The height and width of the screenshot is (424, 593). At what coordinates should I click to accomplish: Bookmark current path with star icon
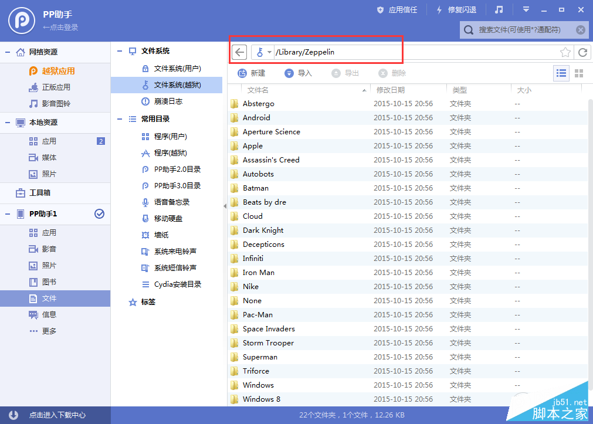coord(565,52)
